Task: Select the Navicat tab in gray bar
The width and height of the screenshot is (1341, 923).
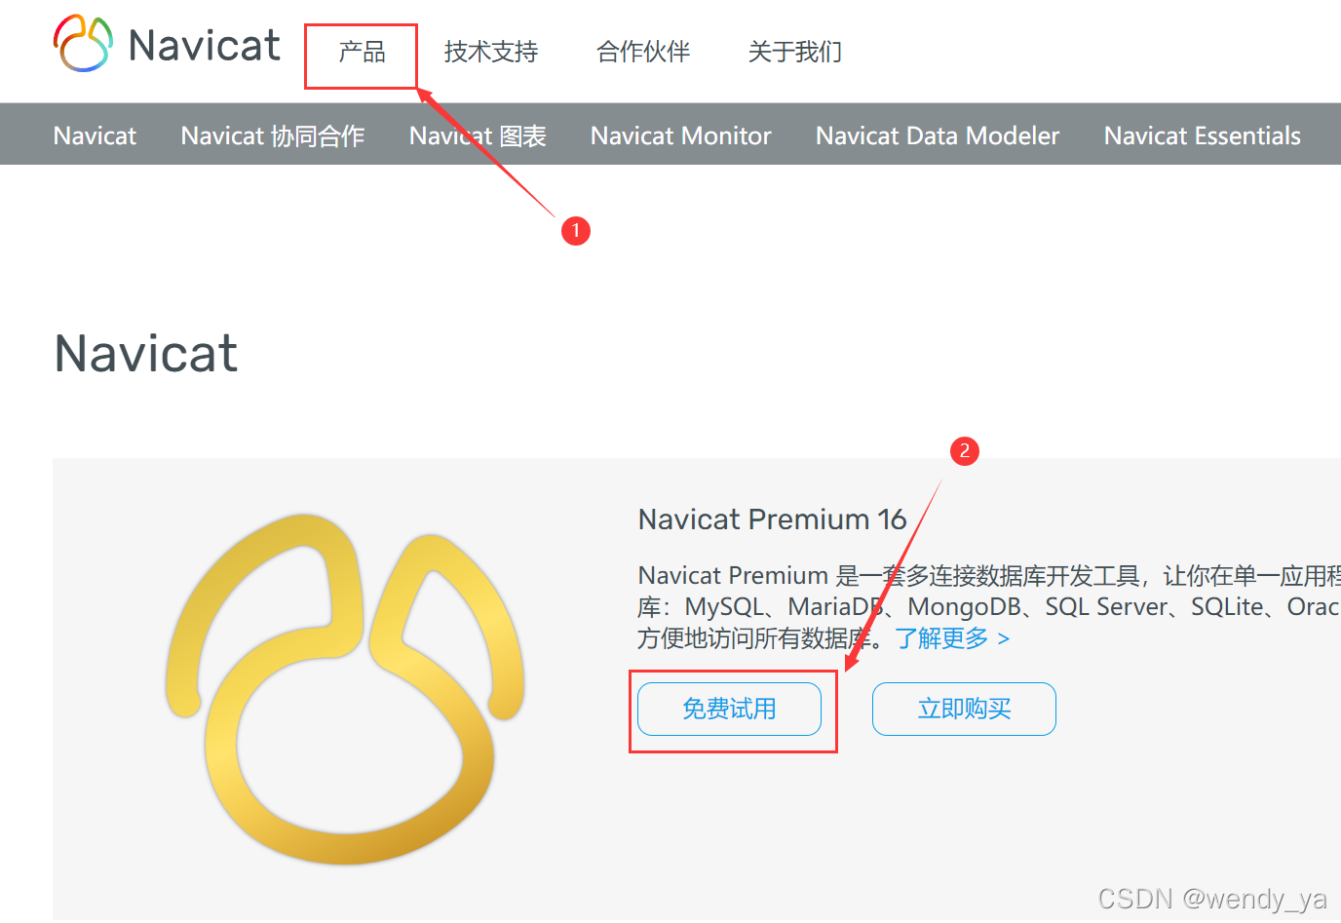Action: (95, 135)
